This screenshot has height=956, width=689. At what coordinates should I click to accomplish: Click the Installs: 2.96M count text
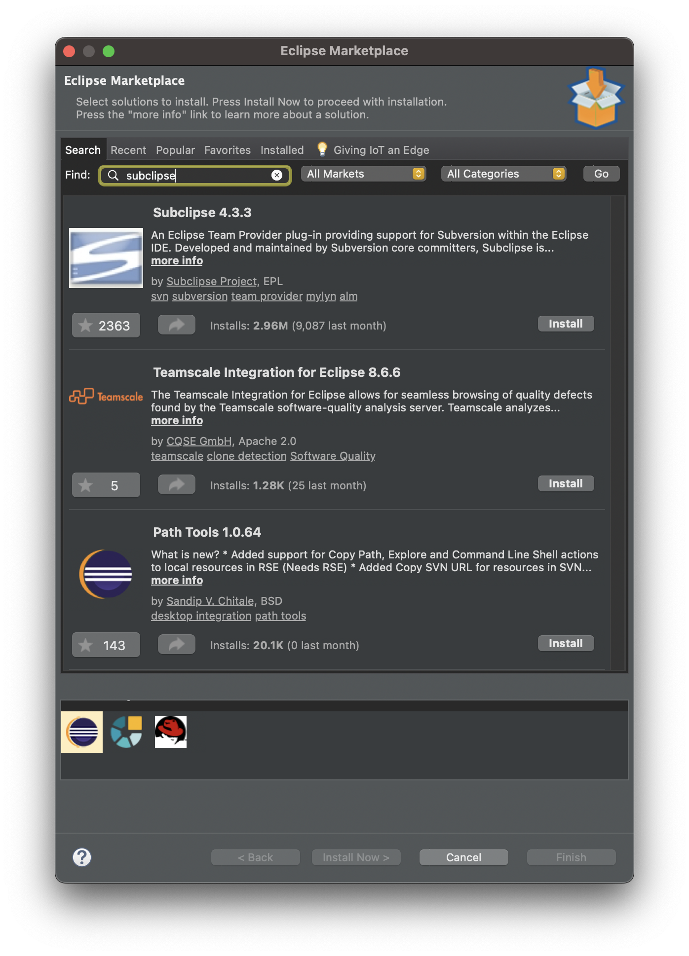(x=298, y=326)
